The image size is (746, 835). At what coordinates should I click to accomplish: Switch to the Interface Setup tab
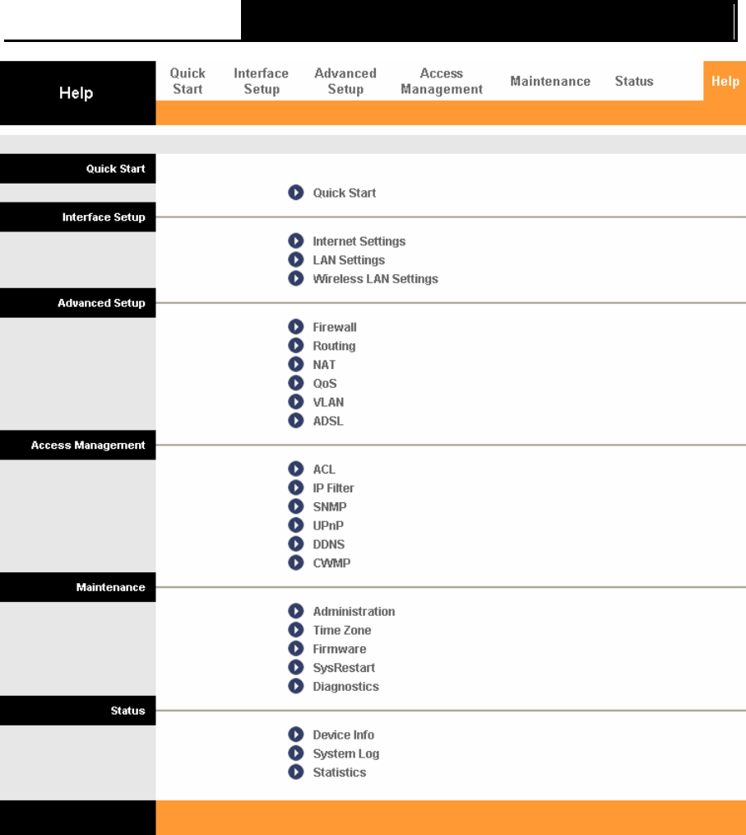click(261, 81)
